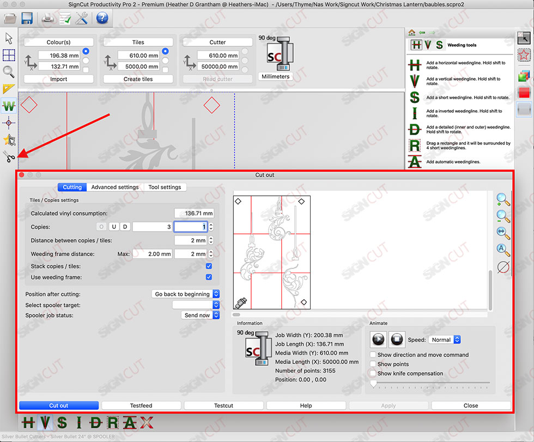Viewport: 534px width, 442px height.
Task: Click automatic weedinglines A in help panel
Action: pyautogui.click(x=415, y=162)
